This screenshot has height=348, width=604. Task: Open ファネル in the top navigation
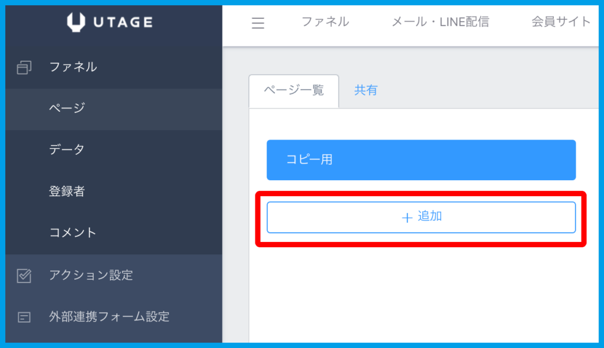coord(325,22)
